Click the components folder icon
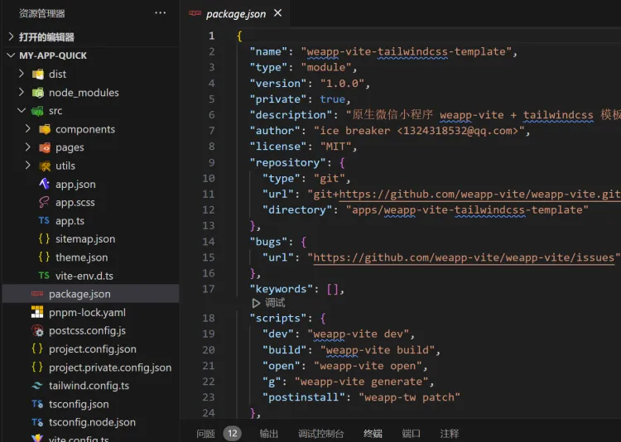This screenshot has width=621, height=442. pos(45,129)
